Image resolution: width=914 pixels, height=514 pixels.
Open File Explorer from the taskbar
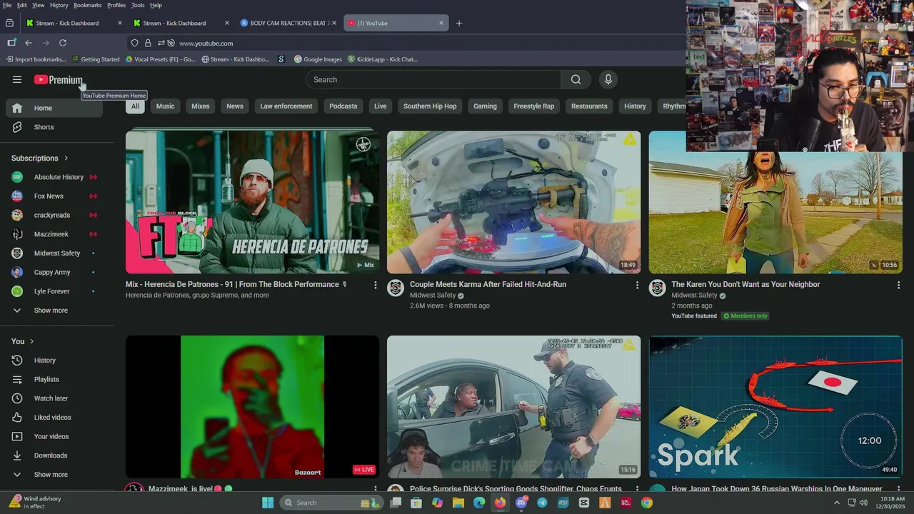point(458,503)
